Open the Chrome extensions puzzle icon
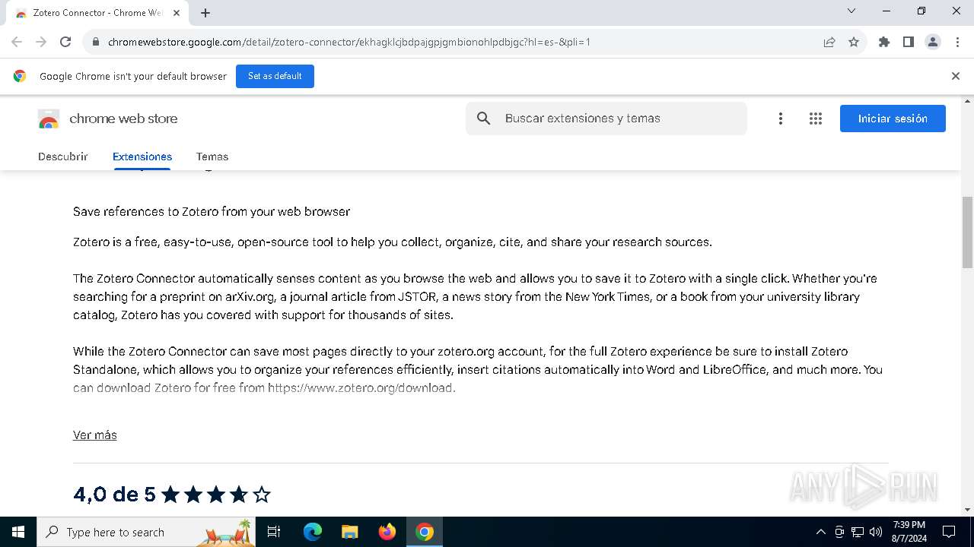The image size is (974, 547). (x=884, y=42)
